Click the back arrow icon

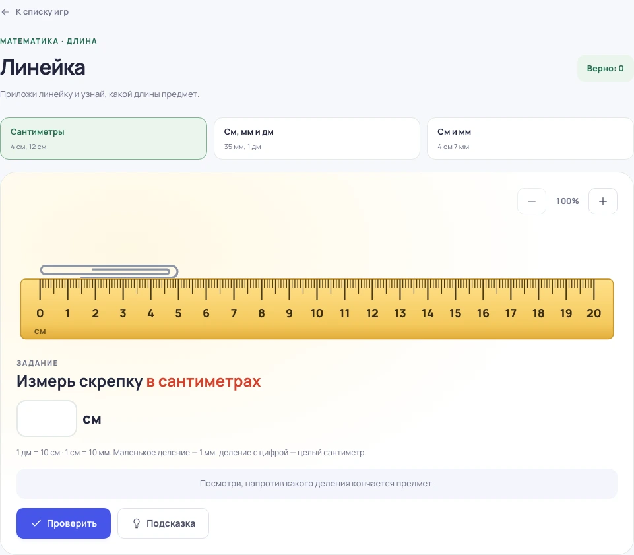click(5, 12)
